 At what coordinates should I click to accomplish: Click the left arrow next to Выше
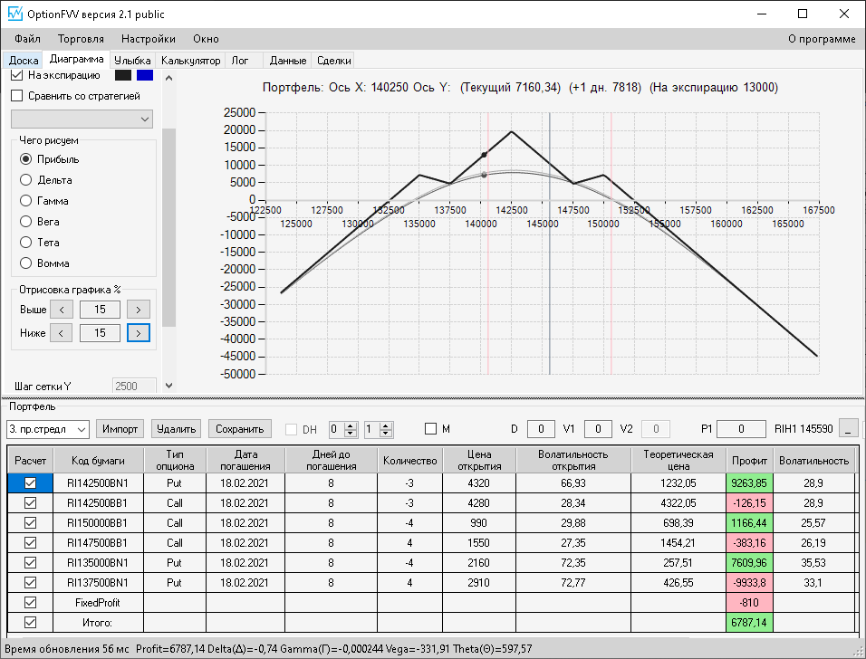(x=62, y=310)
